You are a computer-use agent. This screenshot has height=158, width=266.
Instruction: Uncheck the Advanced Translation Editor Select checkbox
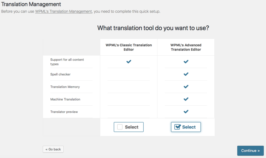[177, 127]
